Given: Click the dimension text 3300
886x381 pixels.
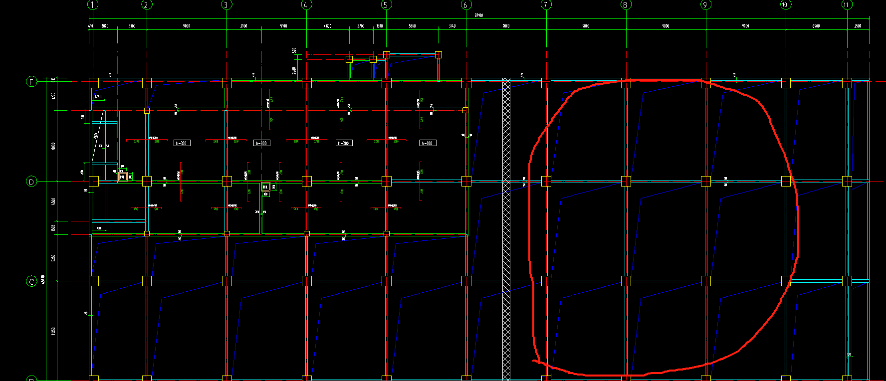Looking at the screenshot, I should (132, 26).
